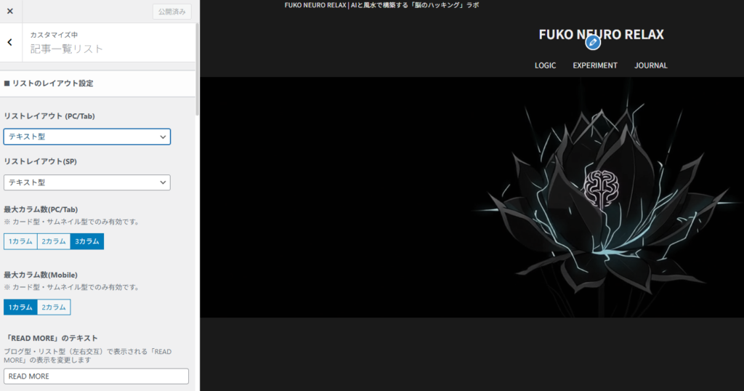Open the リストレイアウト (PC/Tab) dropdown
This screenshot has height=391, width=744.
tap(87, 137)
